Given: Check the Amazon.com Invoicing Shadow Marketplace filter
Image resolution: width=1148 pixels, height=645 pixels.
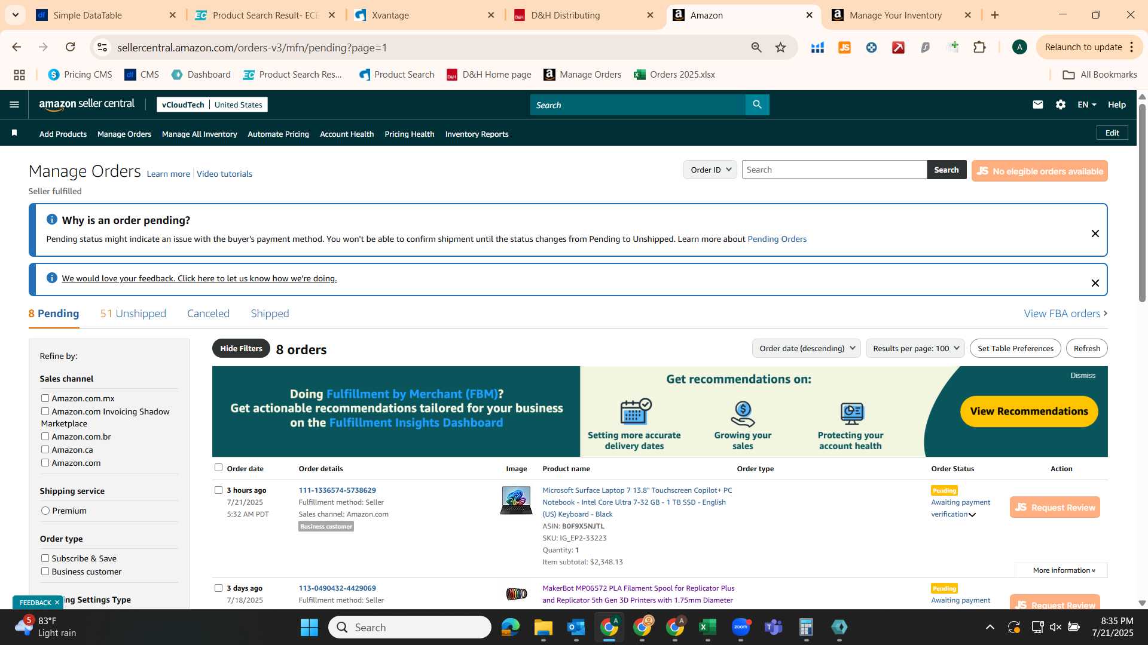Looking at the screenshot, I should [45, 411].
